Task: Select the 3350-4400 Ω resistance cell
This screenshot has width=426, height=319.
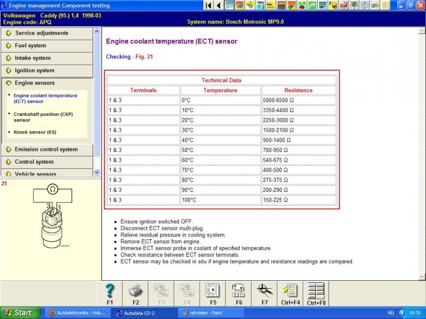Action: pos(298,111)
